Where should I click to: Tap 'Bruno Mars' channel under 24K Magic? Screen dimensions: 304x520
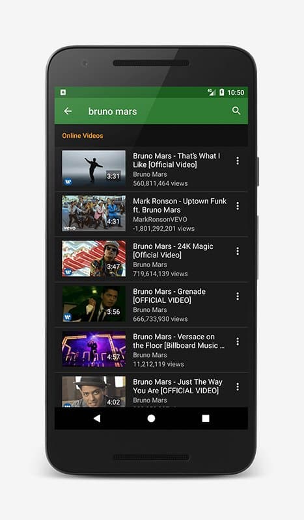(150, 265)
